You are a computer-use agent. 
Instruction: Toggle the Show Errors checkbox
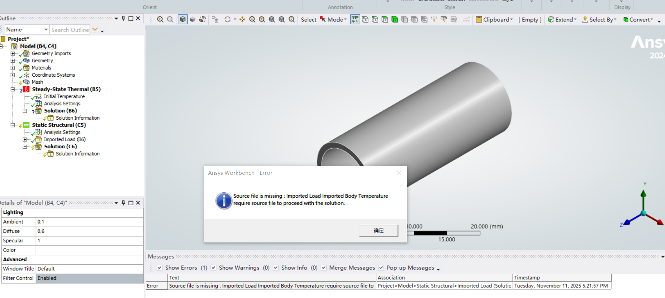(160, 268)
